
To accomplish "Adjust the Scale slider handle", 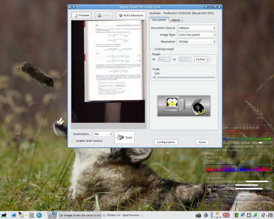I will coord(156,77).
